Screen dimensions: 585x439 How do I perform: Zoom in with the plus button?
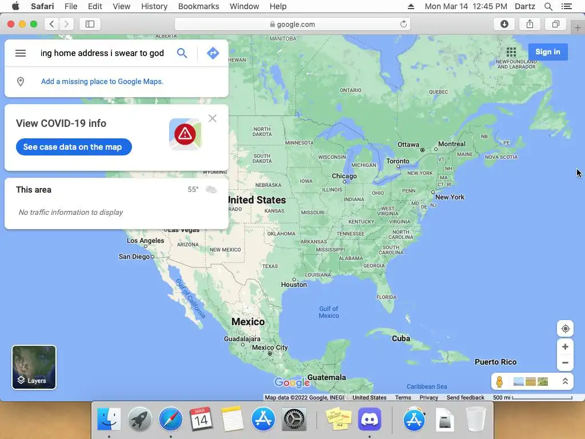coord(565,347)
